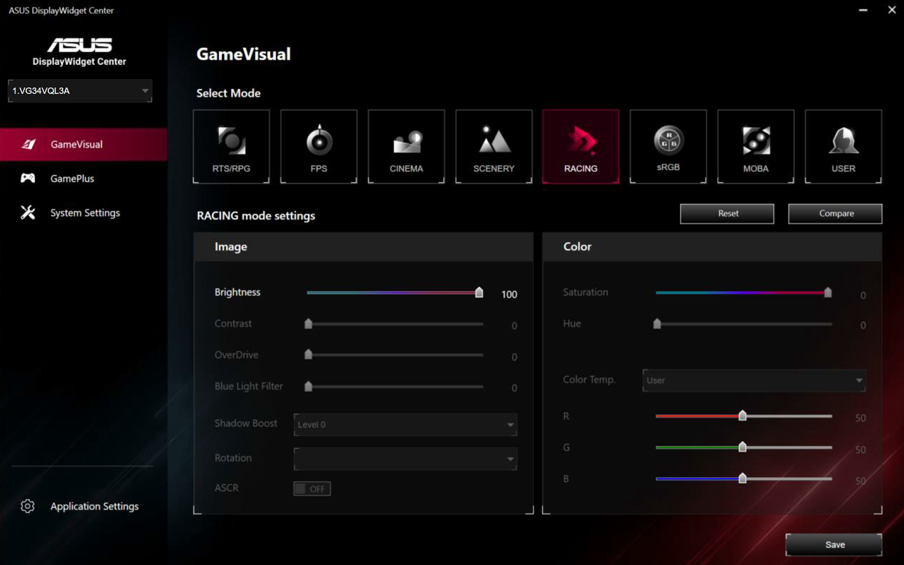Viewport: 904px width, 565px height.
Task: Open the Rotation dropdown
Action: click(405, 458)
